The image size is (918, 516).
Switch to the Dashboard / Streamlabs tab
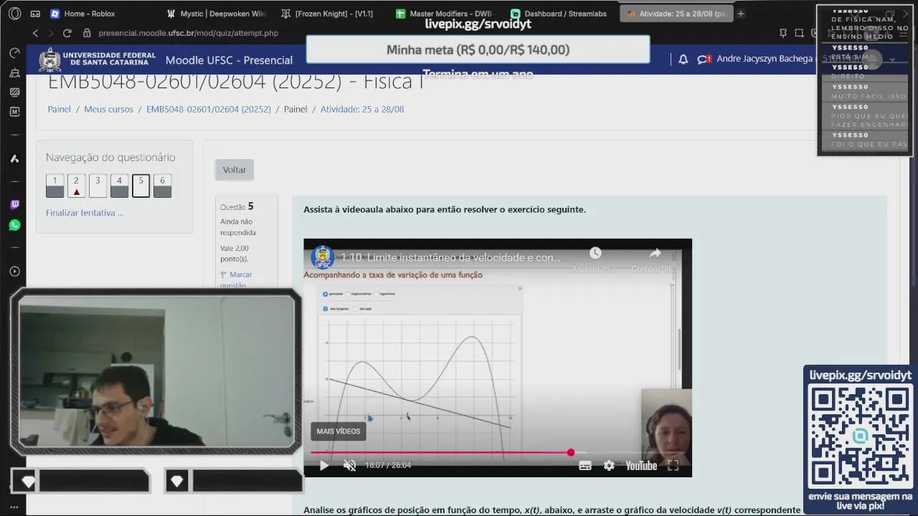click(559, 14)
